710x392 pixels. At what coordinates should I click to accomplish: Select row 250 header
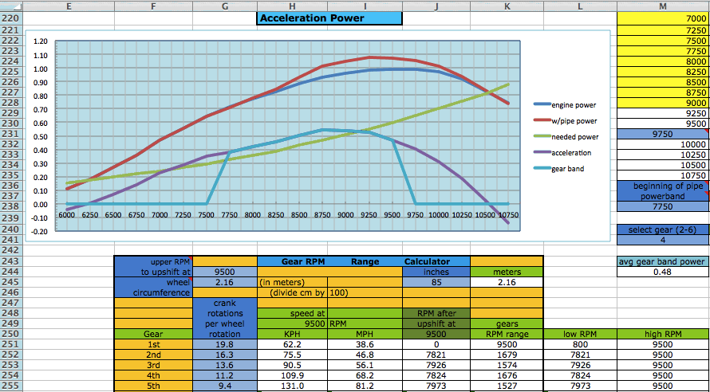11,334
